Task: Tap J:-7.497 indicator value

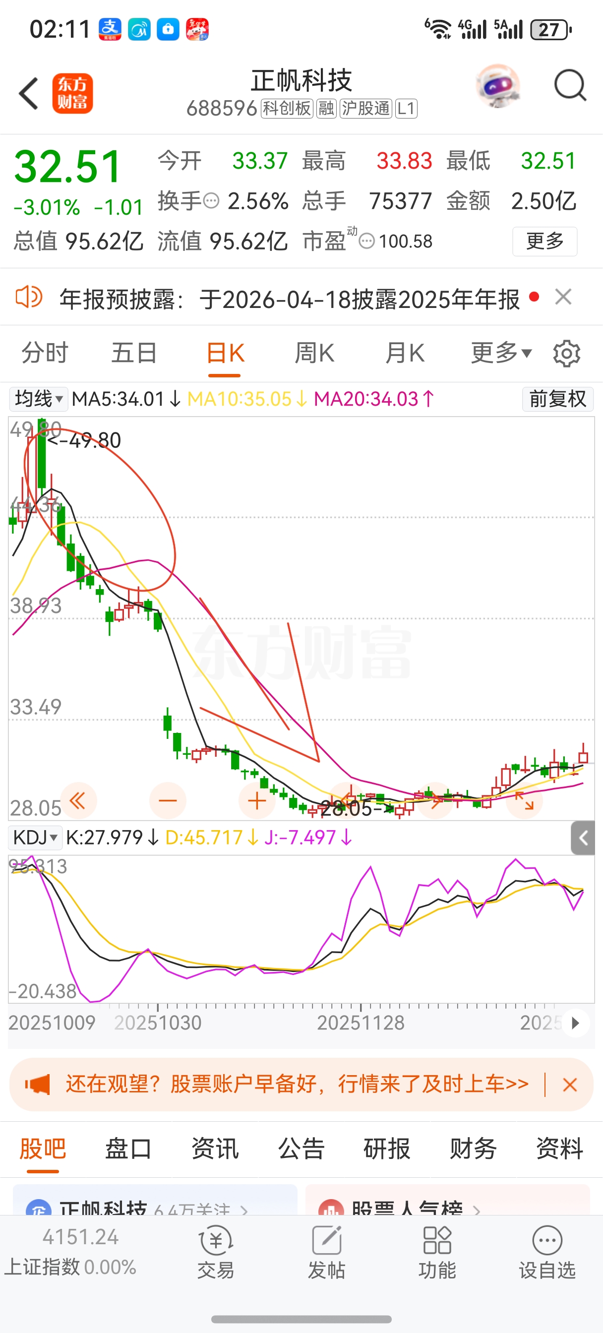Action: pyautogui.click(x=308, y=837)
